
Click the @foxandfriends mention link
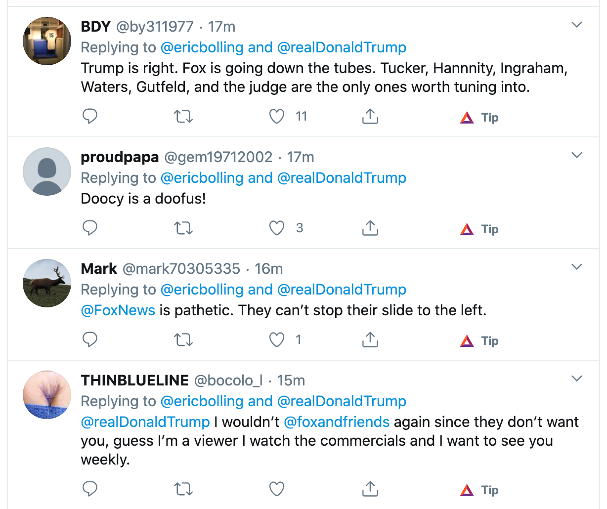(x=337, y=422)
